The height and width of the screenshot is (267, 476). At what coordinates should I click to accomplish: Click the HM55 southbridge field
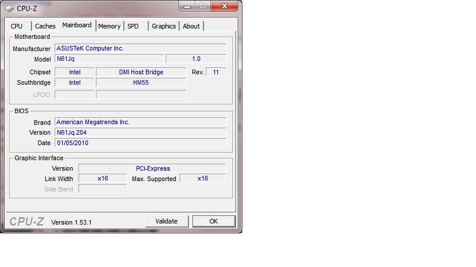[x=141, y=82]
